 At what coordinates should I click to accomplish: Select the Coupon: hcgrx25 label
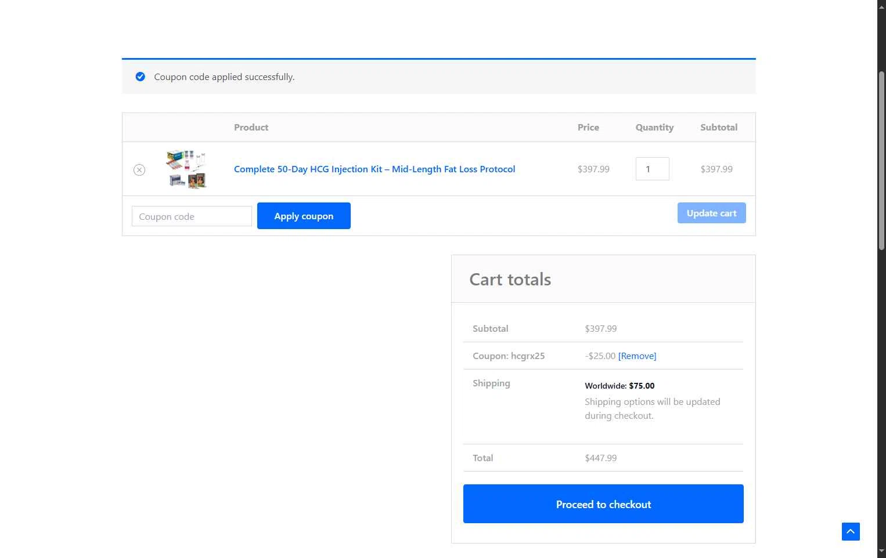[x=509, y=356]
